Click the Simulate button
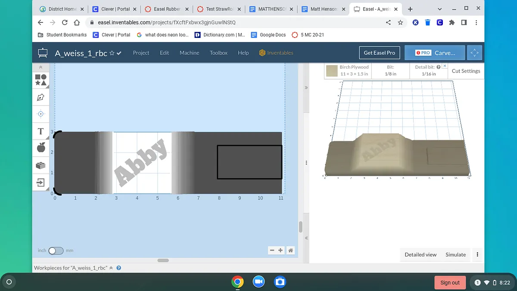The image size is (517, 291). click(x=455, y=254)
